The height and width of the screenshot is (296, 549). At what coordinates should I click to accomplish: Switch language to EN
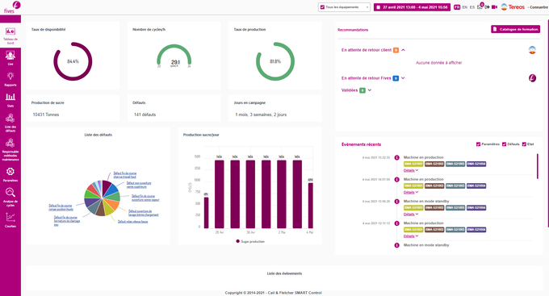[464, 7]
